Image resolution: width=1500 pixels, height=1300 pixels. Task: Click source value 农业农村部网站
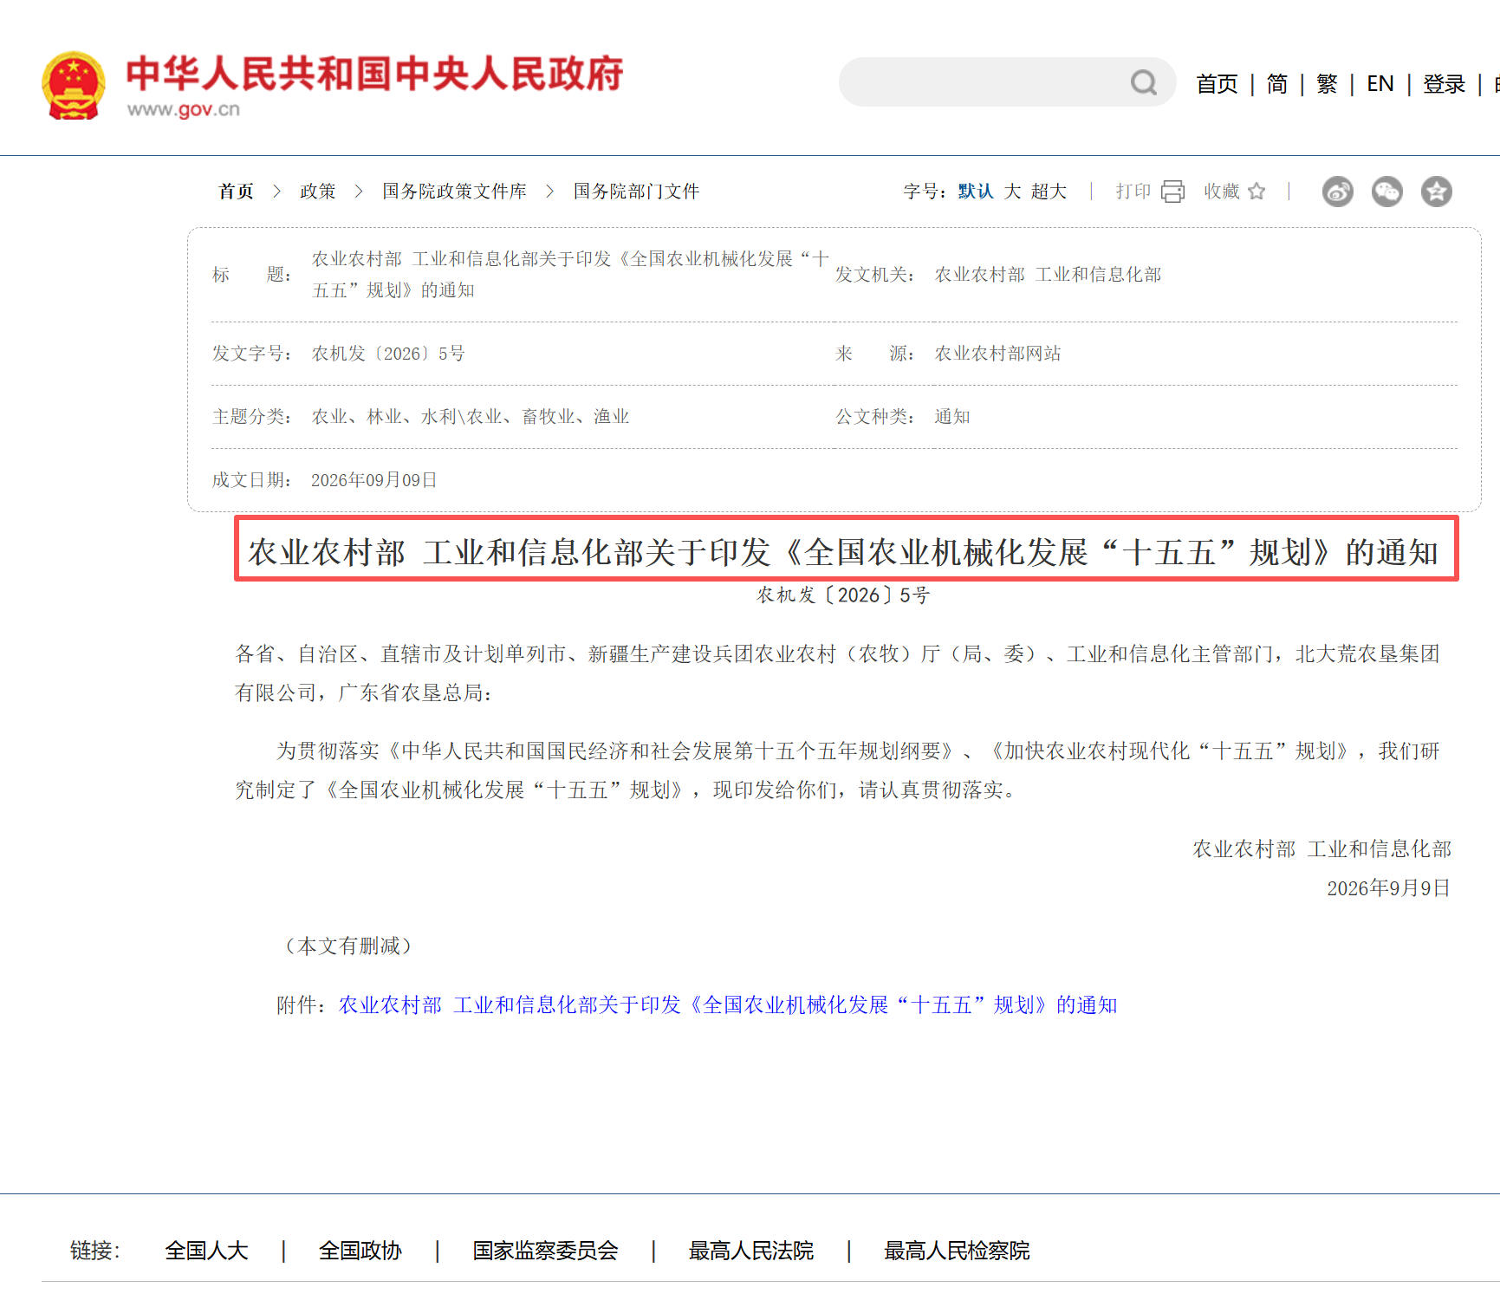(997, 354)
